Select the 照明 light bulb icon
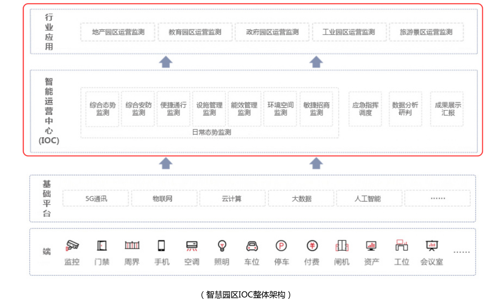The height and width of the screenshot is (302, 492). pyautogui.click(x=222, y=246)
